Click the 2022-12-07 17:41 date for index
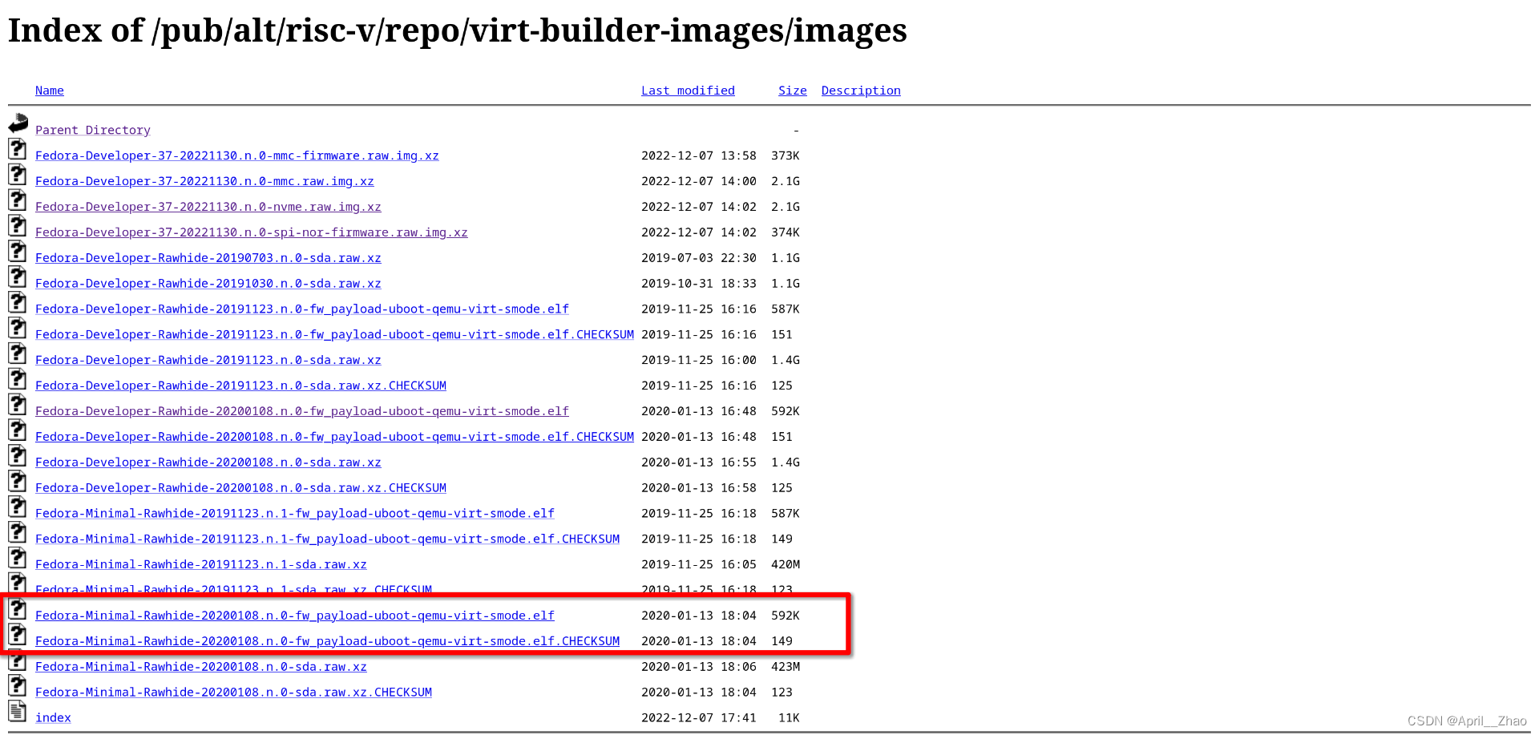Screen dimensions: 1539x735 698,718
